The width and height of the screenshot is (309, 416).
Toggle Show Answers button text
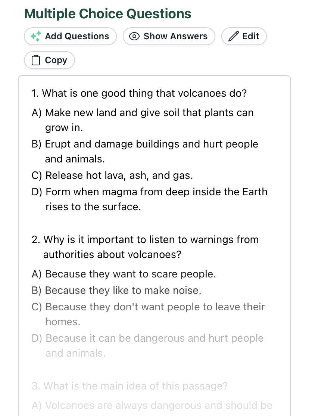pos(176,36)
